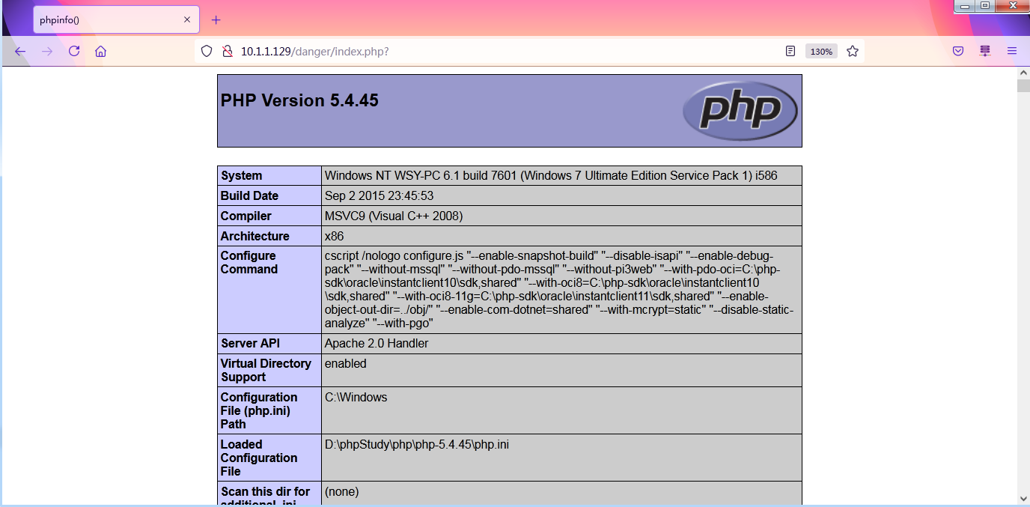The image size is (1030, 507).
Task: Click the Configure Command label
Action: point(249,263)
